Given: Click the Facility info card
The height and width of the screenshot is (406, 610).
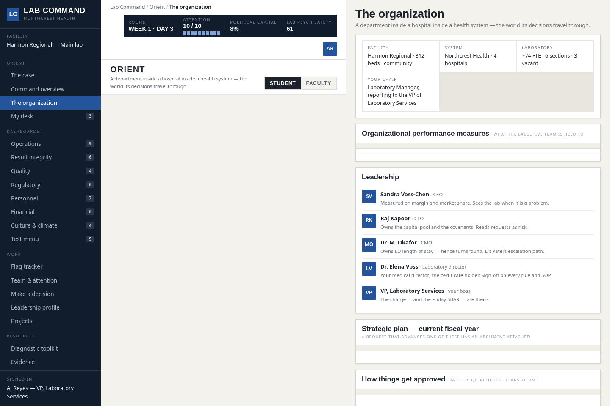Looking at the screenshot, I should (x=401, y=56).
